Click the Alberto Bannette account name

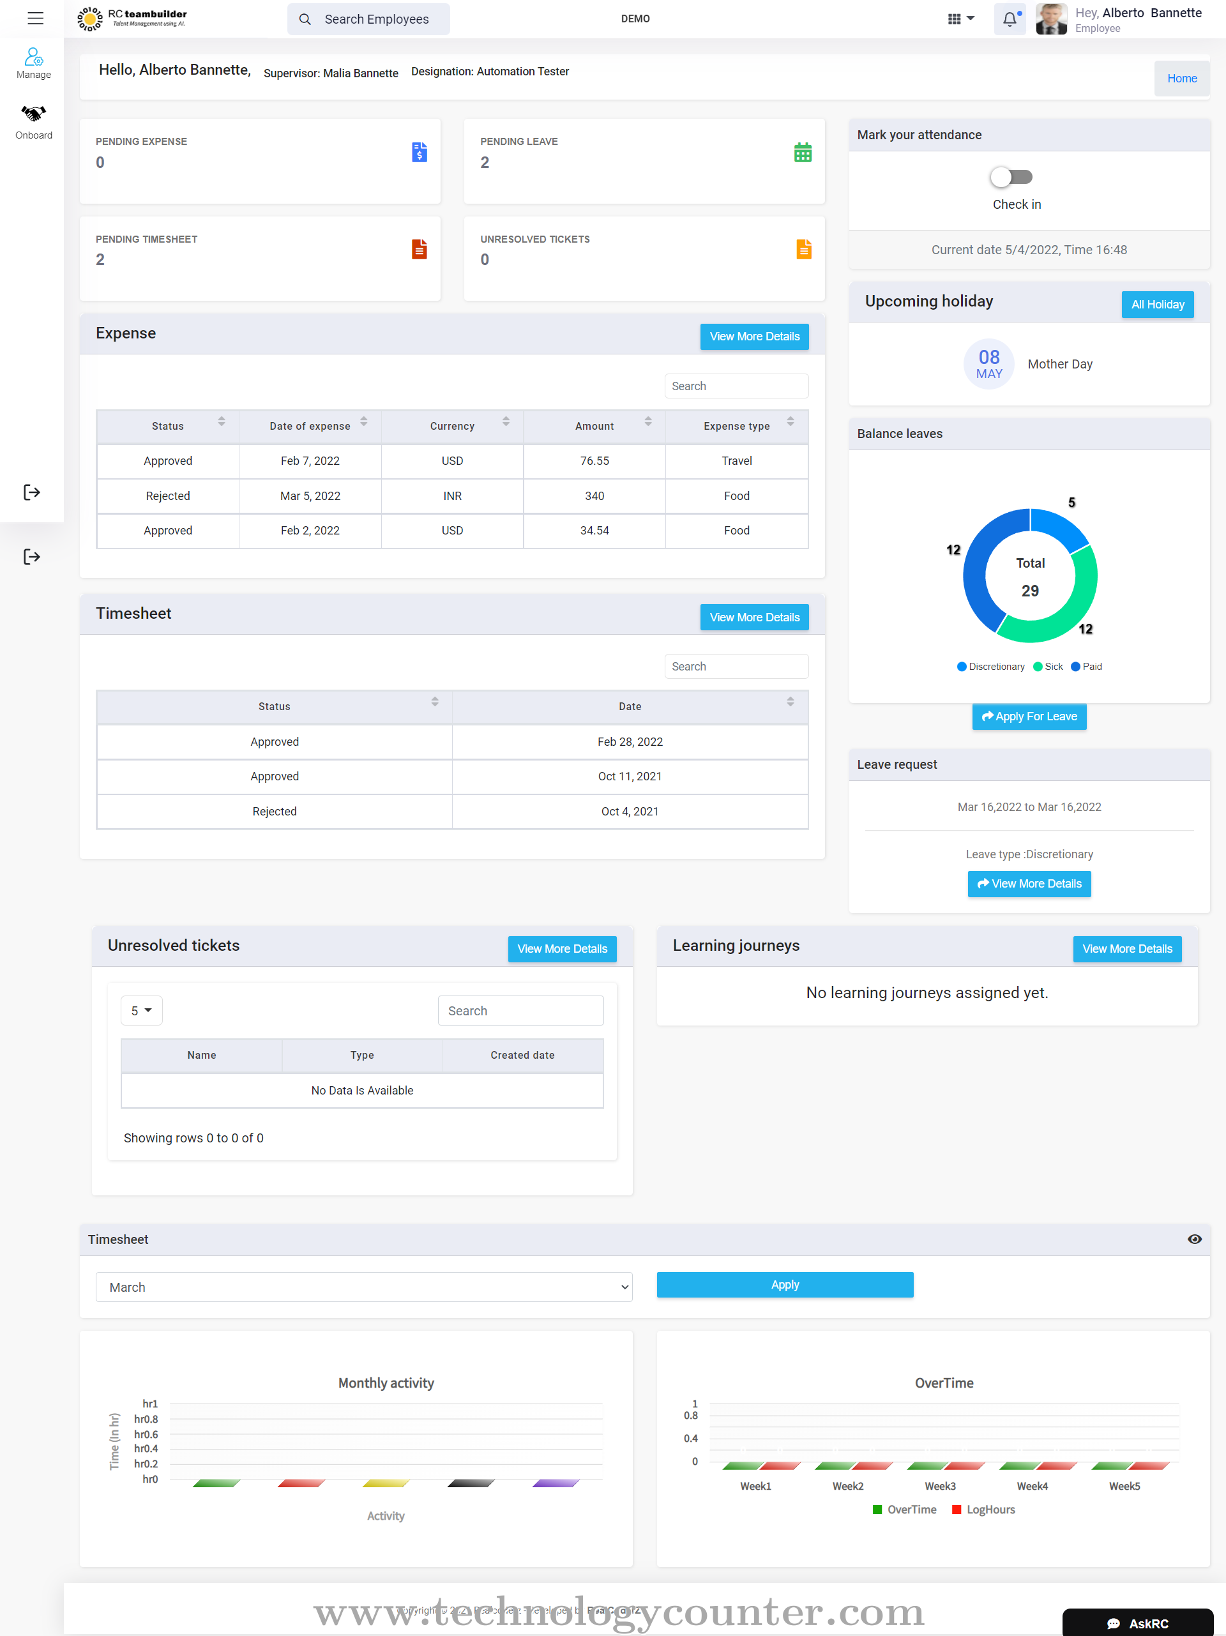(x=1151, y=13)
